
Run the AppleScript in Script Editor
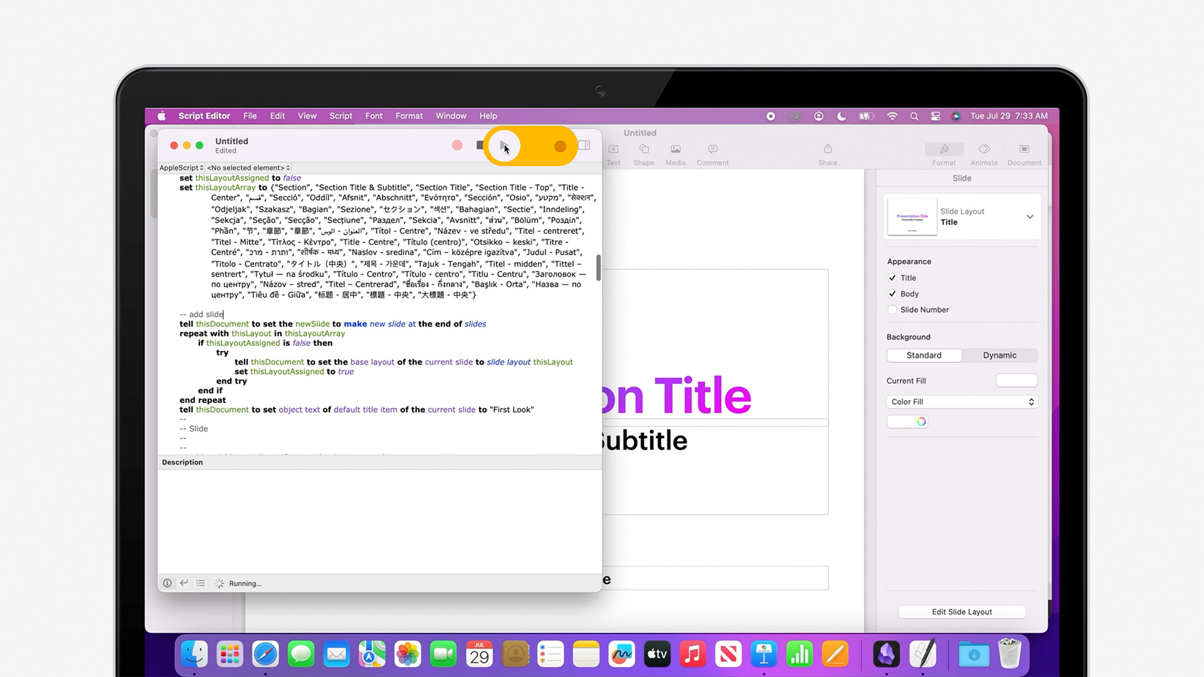[505, 145]
